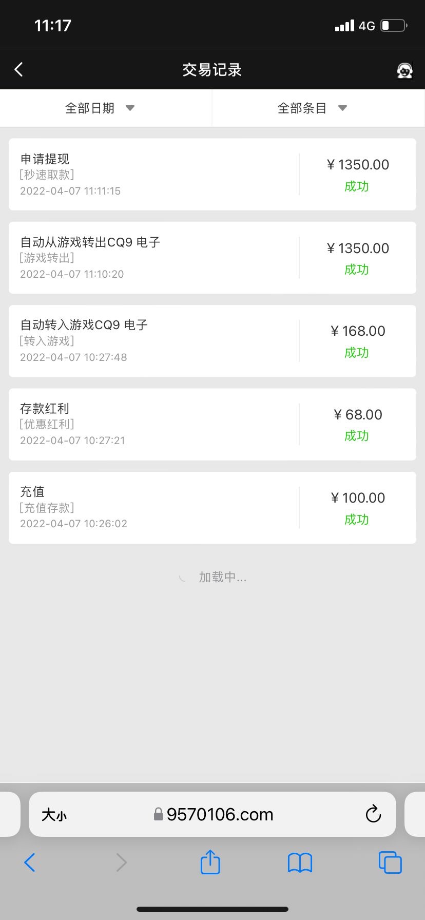Show open tabs in Safari
425x920 pixels.
390,862
